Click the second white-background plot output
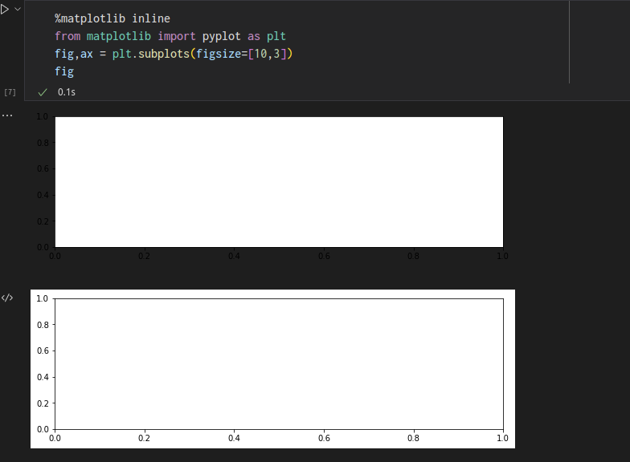 (272, 369)
